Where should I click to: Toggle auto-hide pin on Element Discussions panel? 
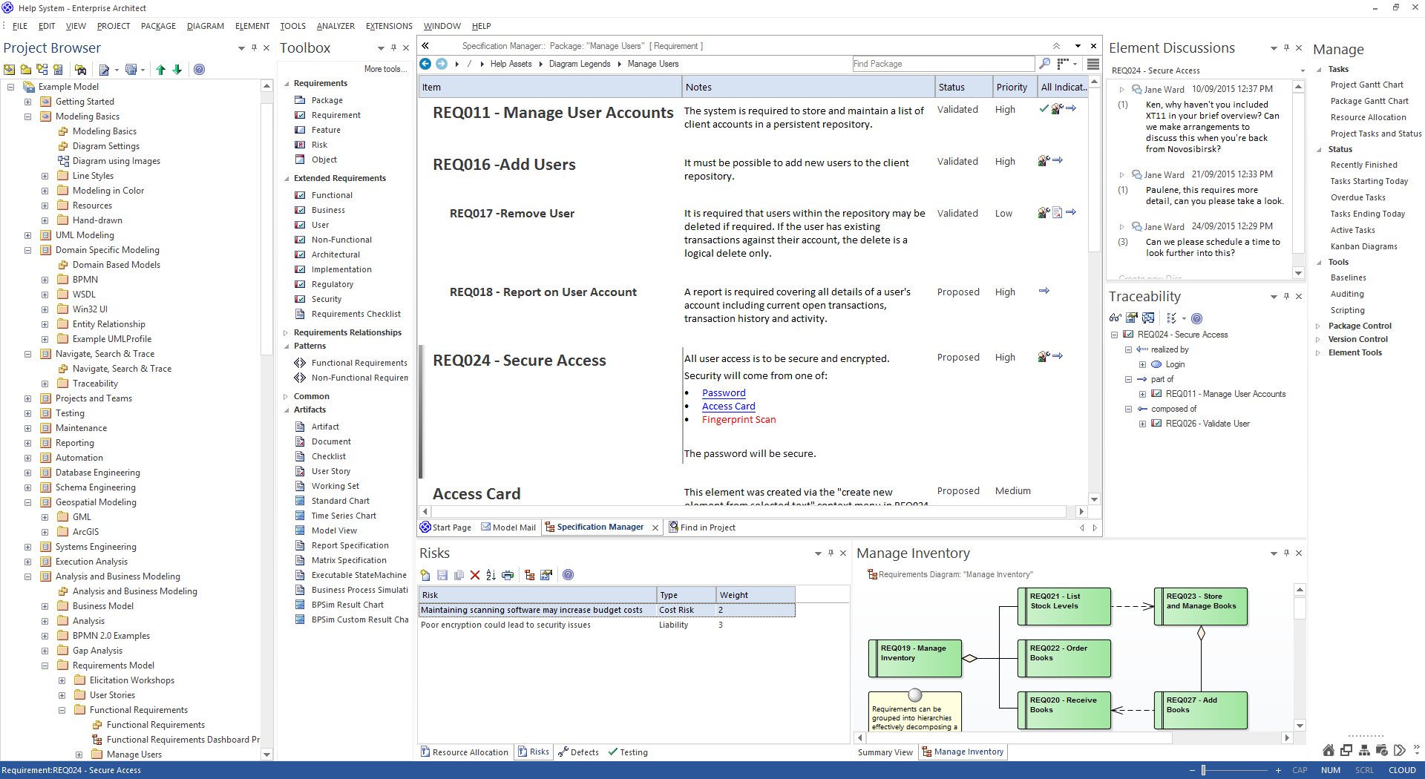pos(1286,48)
